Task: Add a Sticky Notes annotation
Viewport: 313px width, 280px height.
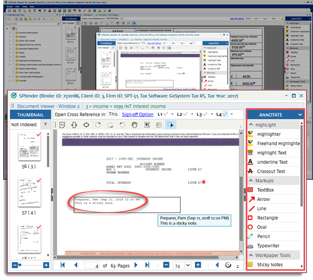Action: [270, 265]
